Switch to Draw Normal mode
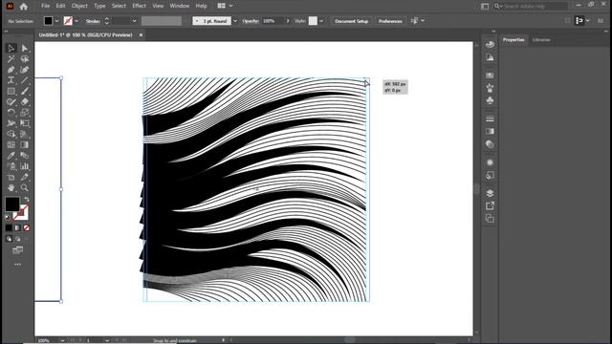This screenshot has height=344, width=612. tap(9, 239)
